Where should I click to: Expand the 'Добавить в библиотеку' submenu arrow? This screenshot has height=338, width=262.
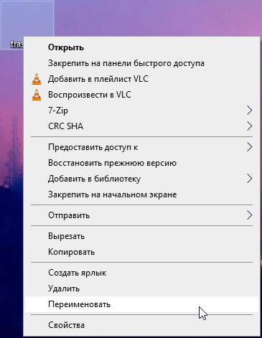(249, 179)
